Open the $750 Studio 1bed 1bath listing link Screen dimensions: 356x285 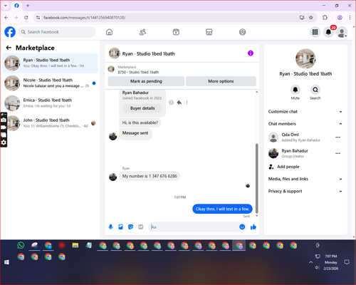coord(138,72)
